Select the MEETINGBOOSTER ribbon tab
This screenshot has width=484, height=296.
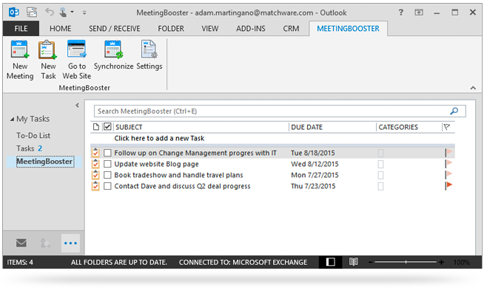coord(348,29)
